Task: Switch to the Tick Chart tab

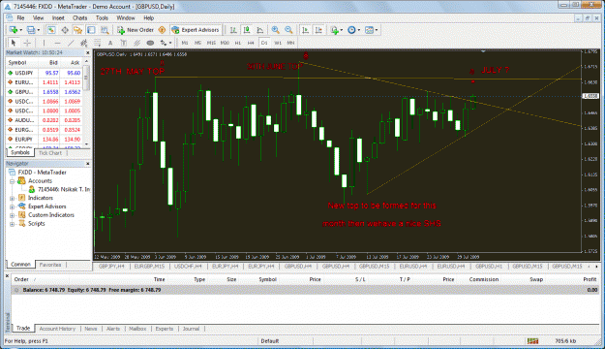Action: [50, 153]
